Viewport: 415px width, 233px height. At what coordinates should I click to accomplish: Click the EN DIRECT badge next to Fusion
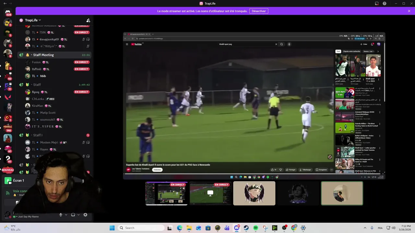pyautogui.click(x=82, y=62)
